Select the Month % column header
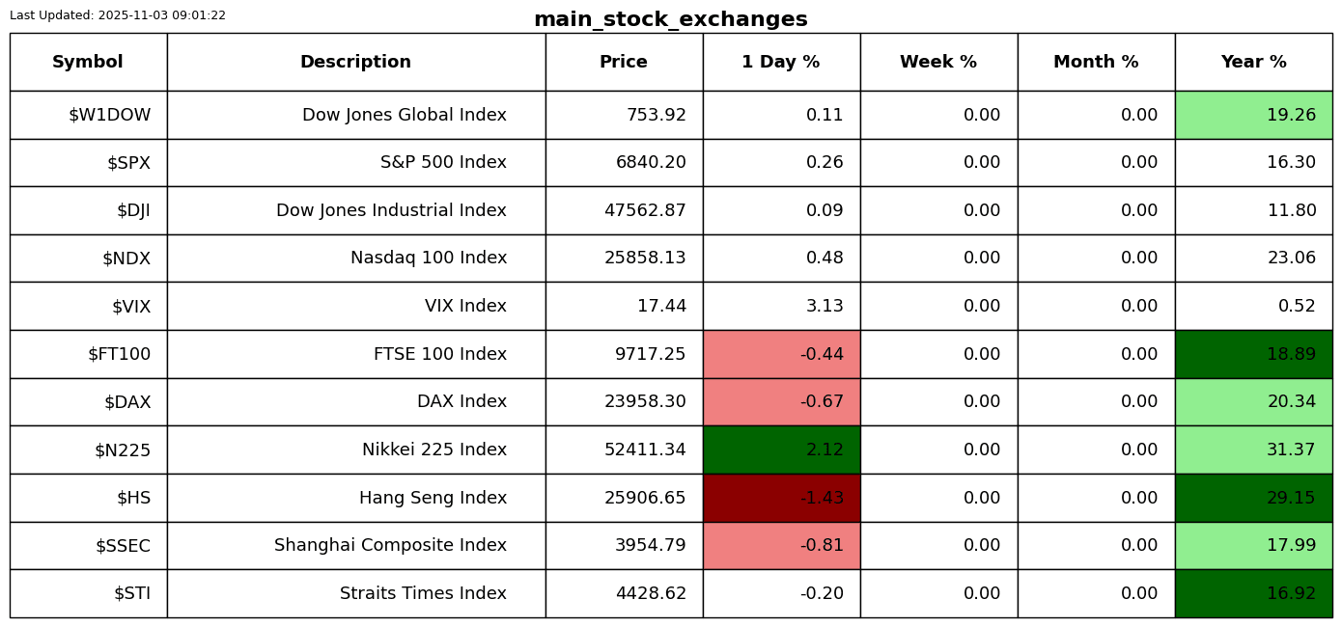 point(1096,63)
